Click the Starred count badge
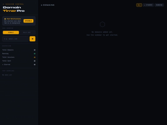This screenshot has width=167, height=125. (35, 65)
